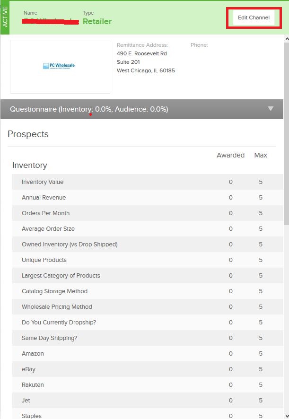Select the Average Order Size row

(x=148, y=229)
